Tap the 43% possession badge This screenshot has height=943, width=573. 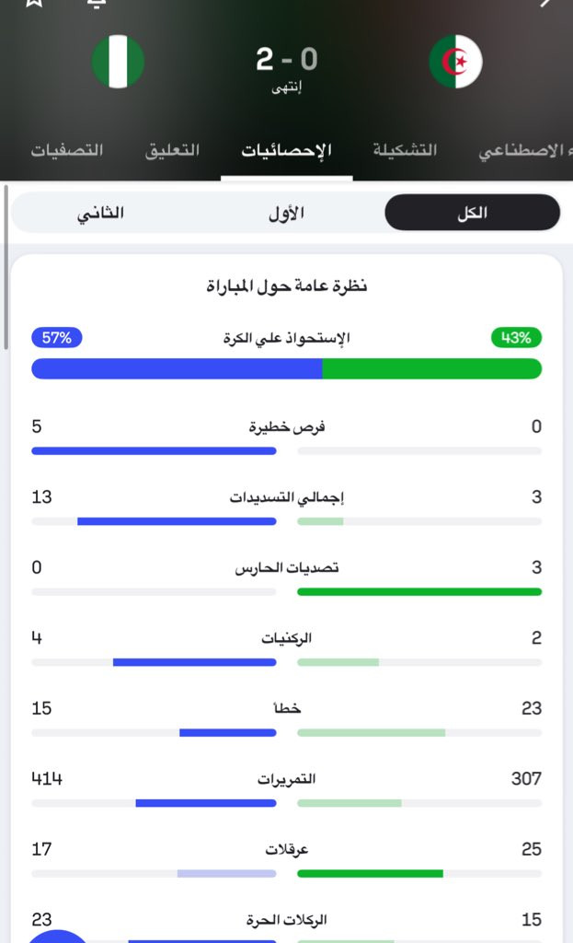[x=517, y=338]
